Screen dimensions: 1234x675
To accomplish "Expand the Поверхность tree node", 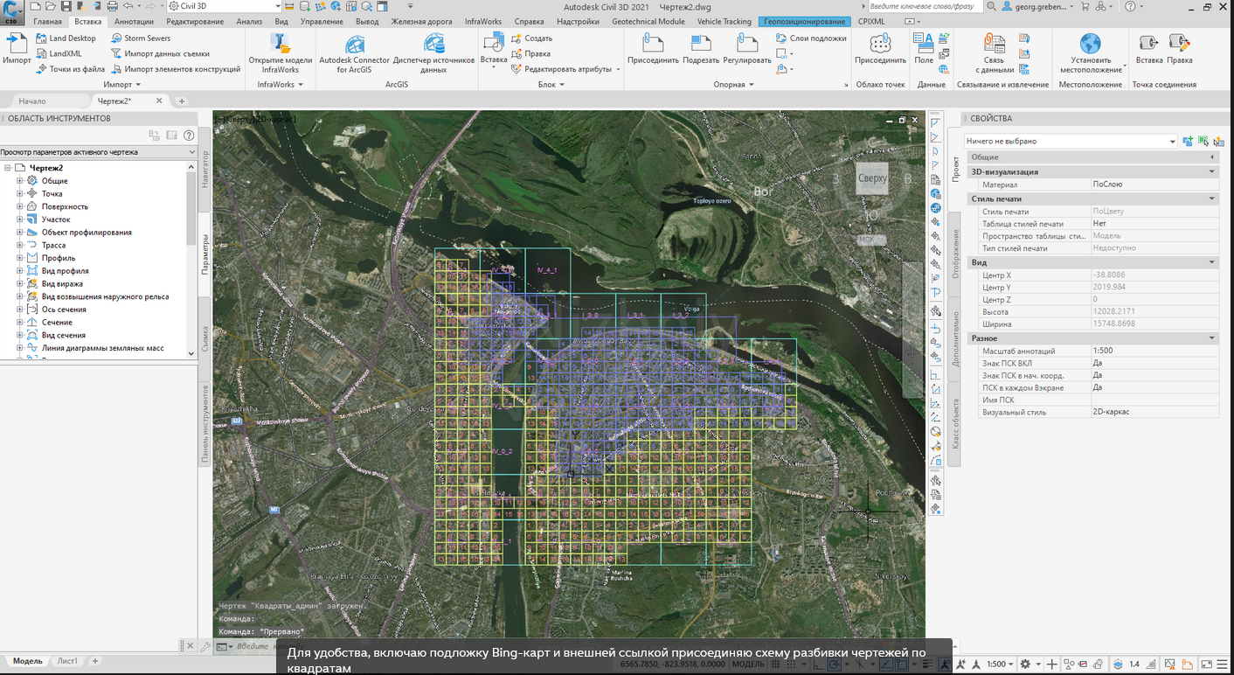I will pyautogui.click(x=20, y=207).
